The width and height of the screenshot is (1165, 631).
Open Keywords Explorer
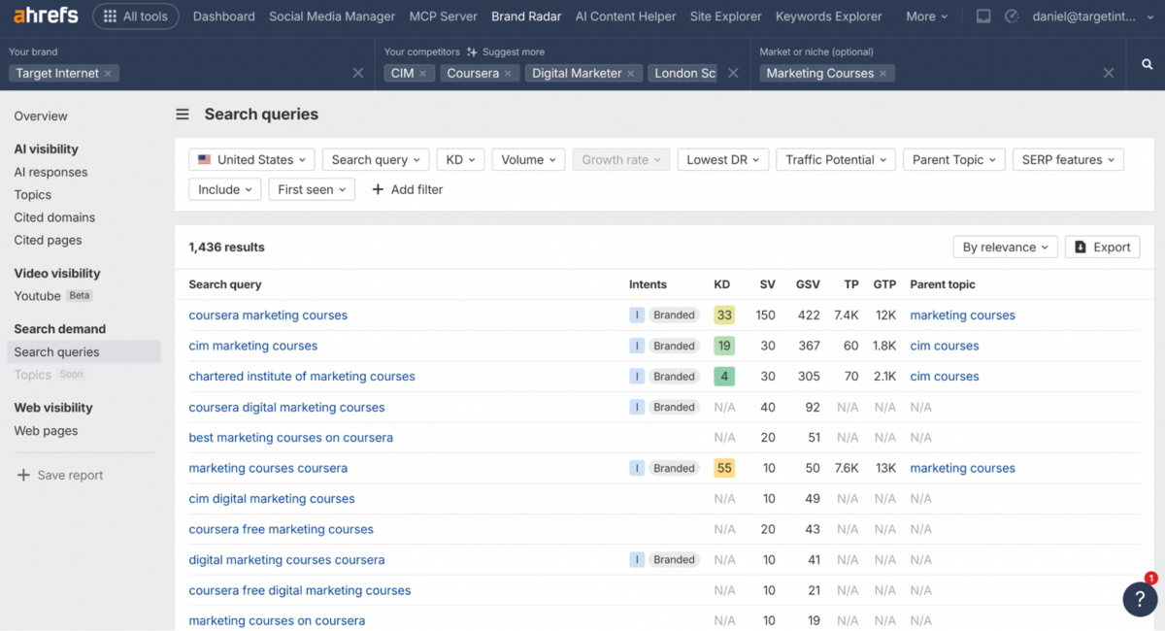(x=829, y=17)
